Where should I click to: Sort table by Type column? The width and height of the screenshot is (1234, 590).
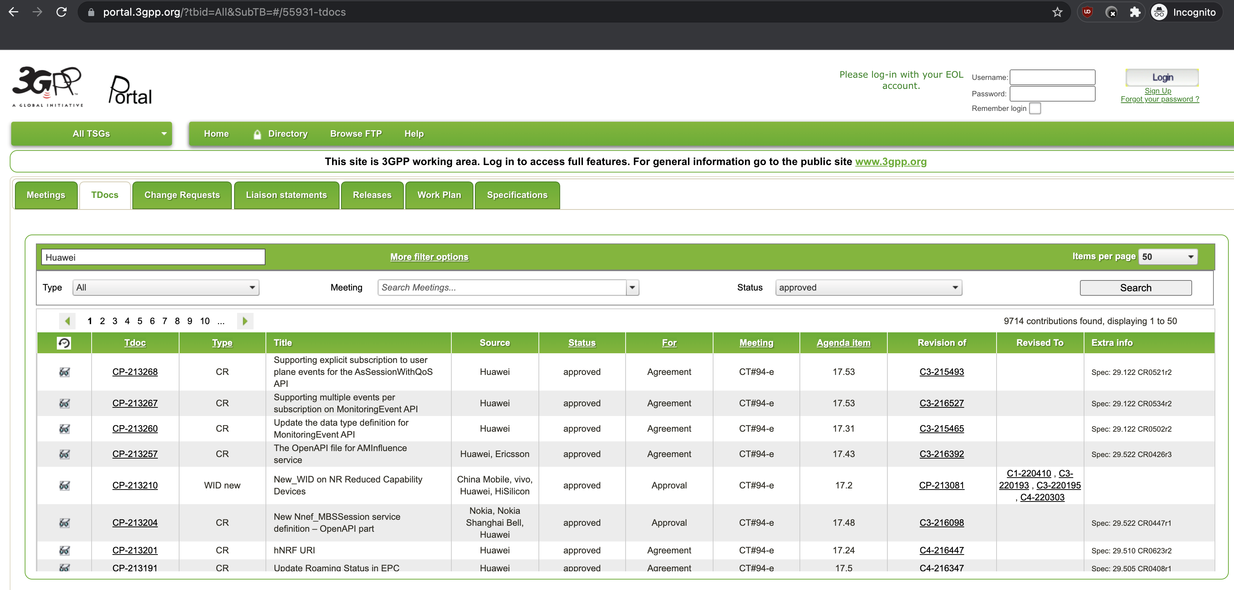[x=222, y=343]
